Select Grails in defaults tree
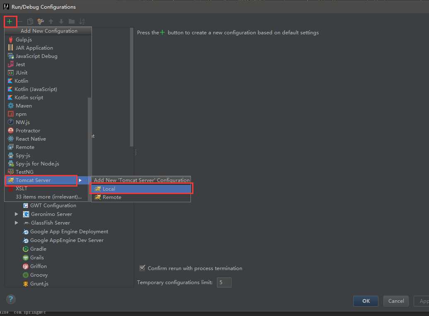Viewport: 429px width, 316px height. [33, 258]
